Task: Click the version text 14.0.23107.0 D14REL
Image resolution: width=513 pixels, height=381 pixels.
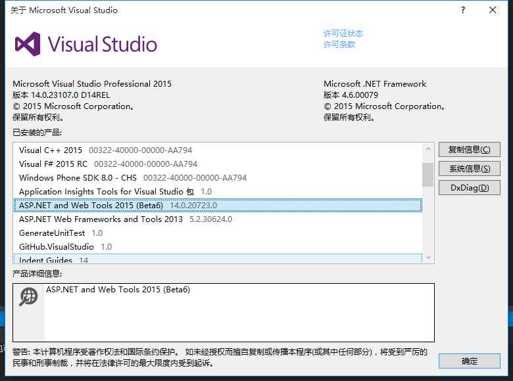Action: pyautogui.click(x=61, y=95)
